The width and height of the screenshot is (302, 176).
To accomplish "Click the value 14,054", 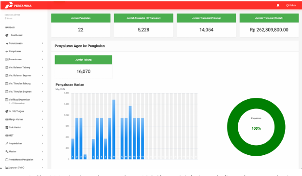I will (x=206, y=30).
